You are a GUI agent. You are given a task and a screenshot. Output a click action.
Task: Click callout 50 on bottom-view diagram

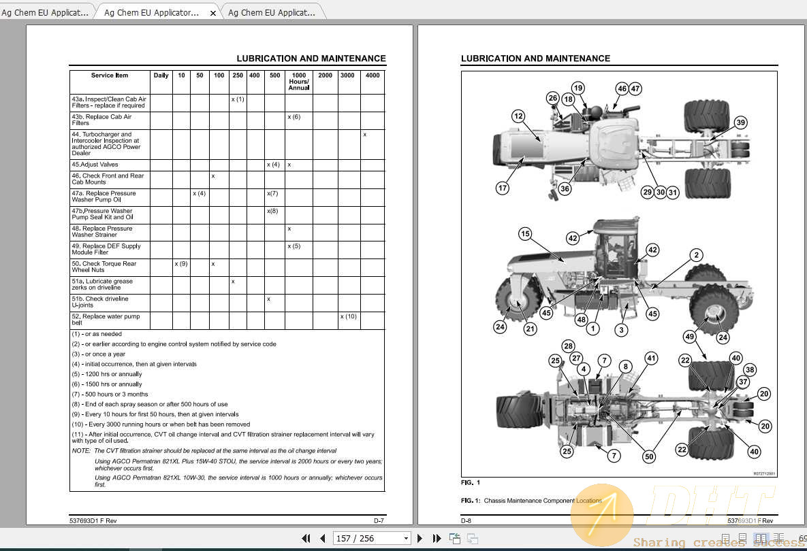[650, 456]
